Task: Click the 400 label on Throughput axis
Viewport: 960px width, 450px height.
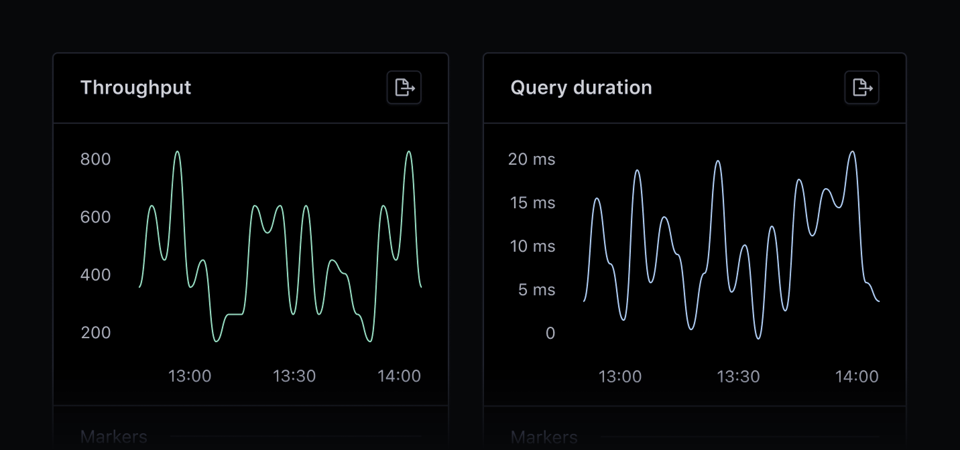Action: click(96, 275)
